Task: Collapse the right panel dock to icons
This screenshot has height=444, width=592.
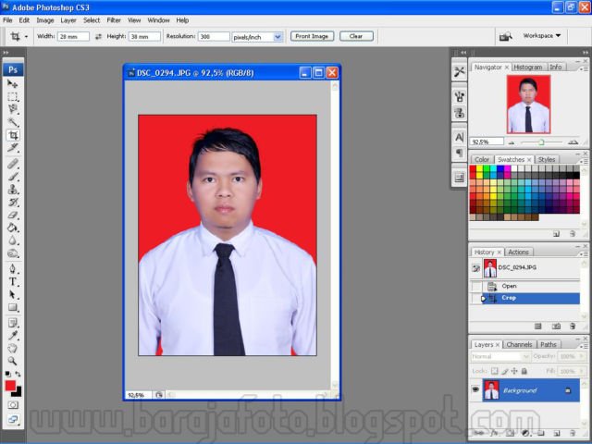Action: (586, 53)
